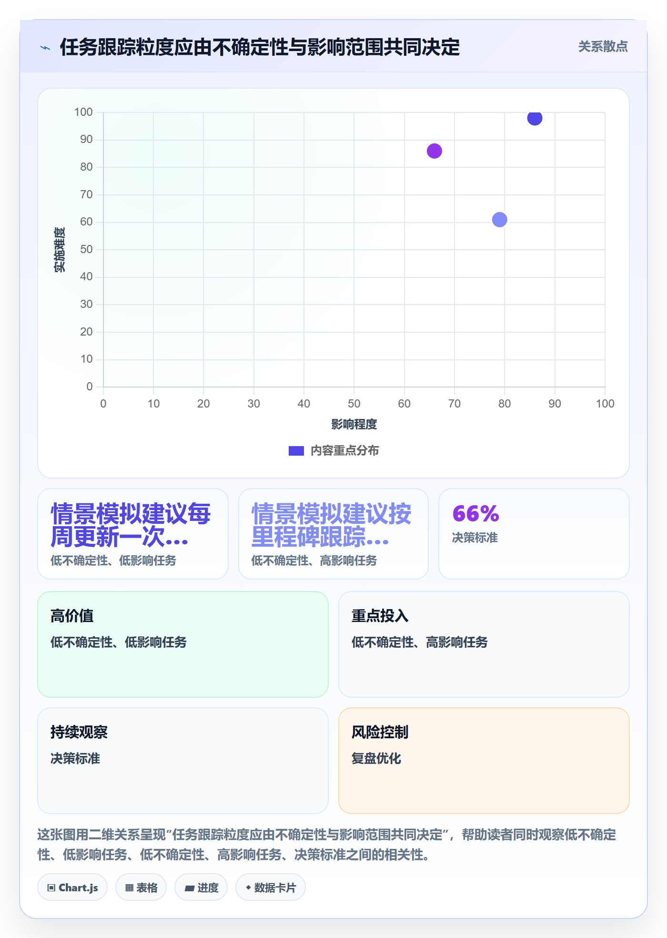
Task: Click the 内容重点分布 legend text
Action: pyautogui.click(x=344, y=451)
